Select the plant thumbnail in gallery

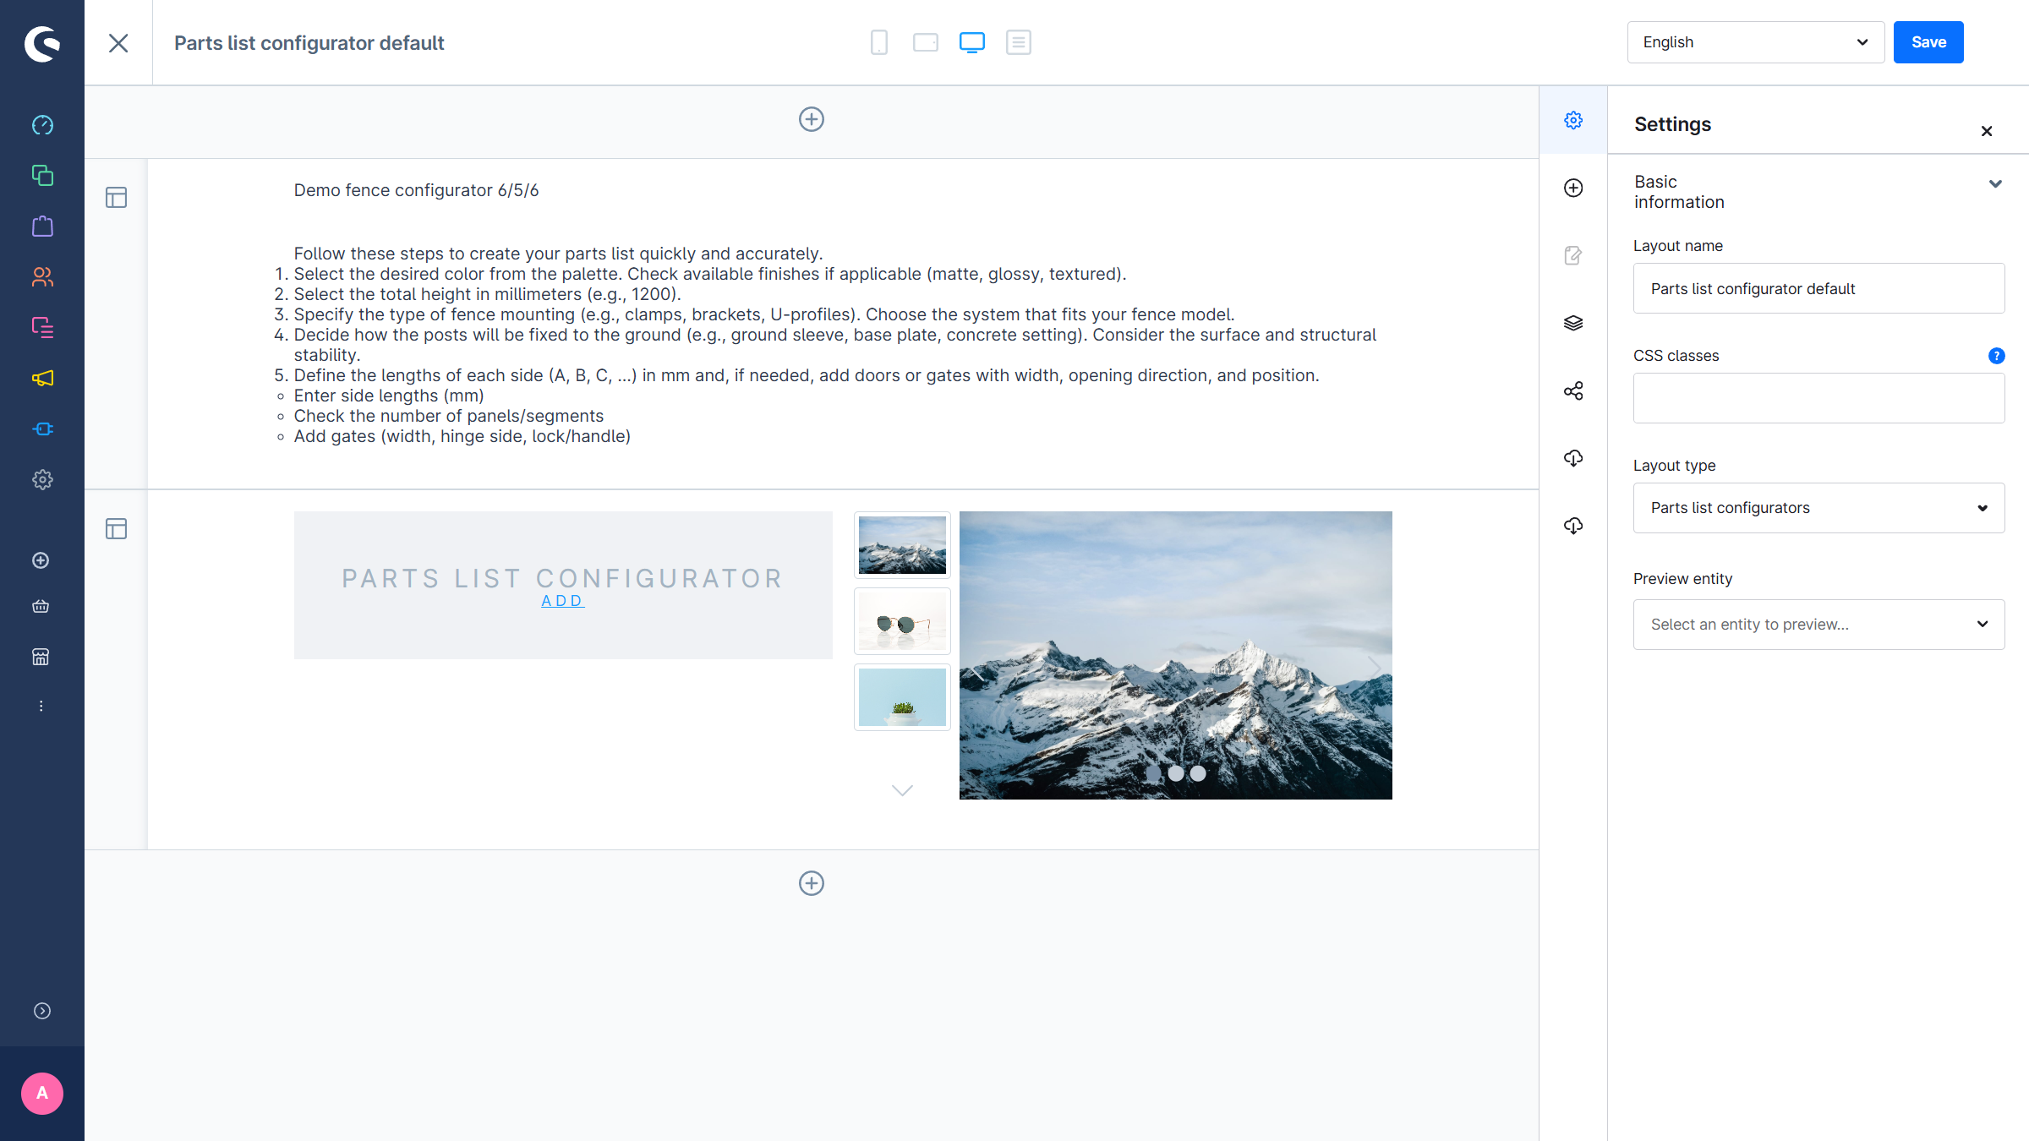902,697
